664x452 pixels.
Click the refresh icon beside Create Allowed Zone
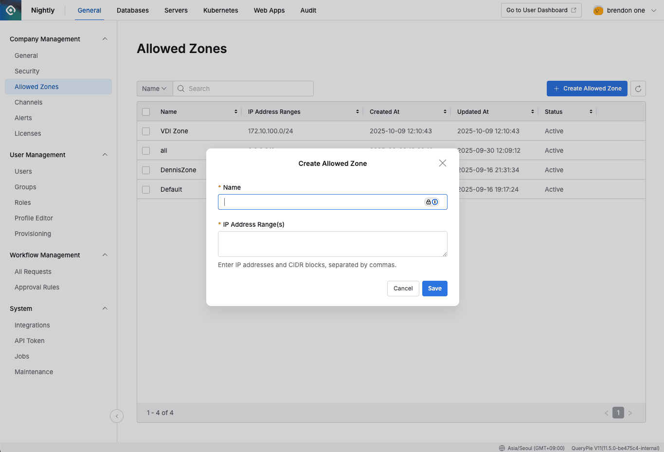tap(638, 89)
